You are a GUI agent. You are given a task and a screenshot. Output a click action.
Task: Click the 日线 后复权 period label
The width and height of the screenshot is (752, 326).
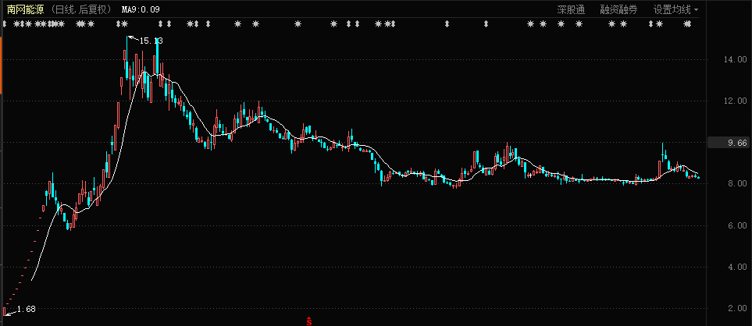tap(86, 9)
